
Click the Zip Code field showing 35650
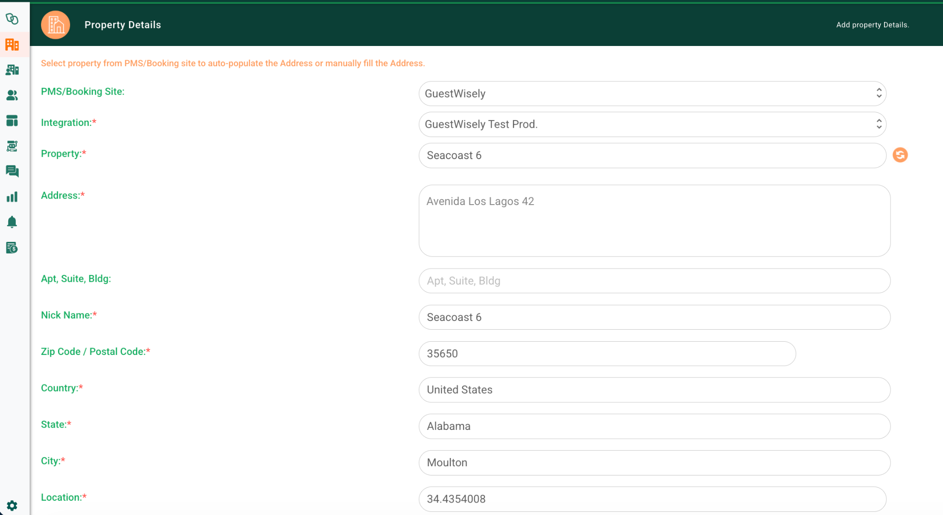(607, 354)
